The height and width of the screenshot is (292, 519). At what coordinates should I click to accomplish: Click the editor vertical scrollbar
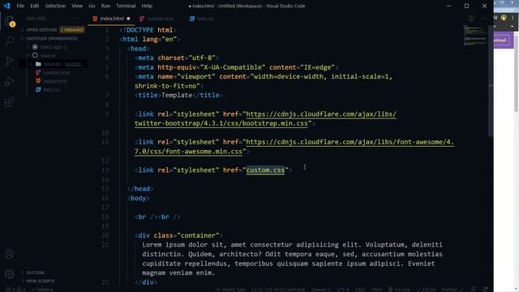[x=491, y=81]
